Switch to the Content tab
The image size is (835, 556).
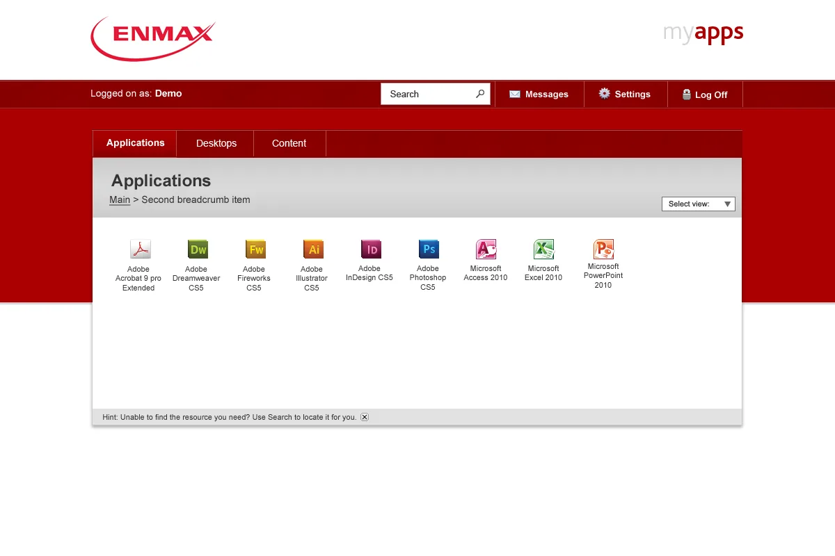pyautogui.click(x=289, y=143)
